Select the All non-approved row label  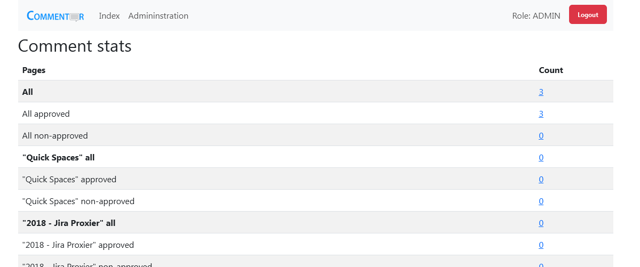55,135
